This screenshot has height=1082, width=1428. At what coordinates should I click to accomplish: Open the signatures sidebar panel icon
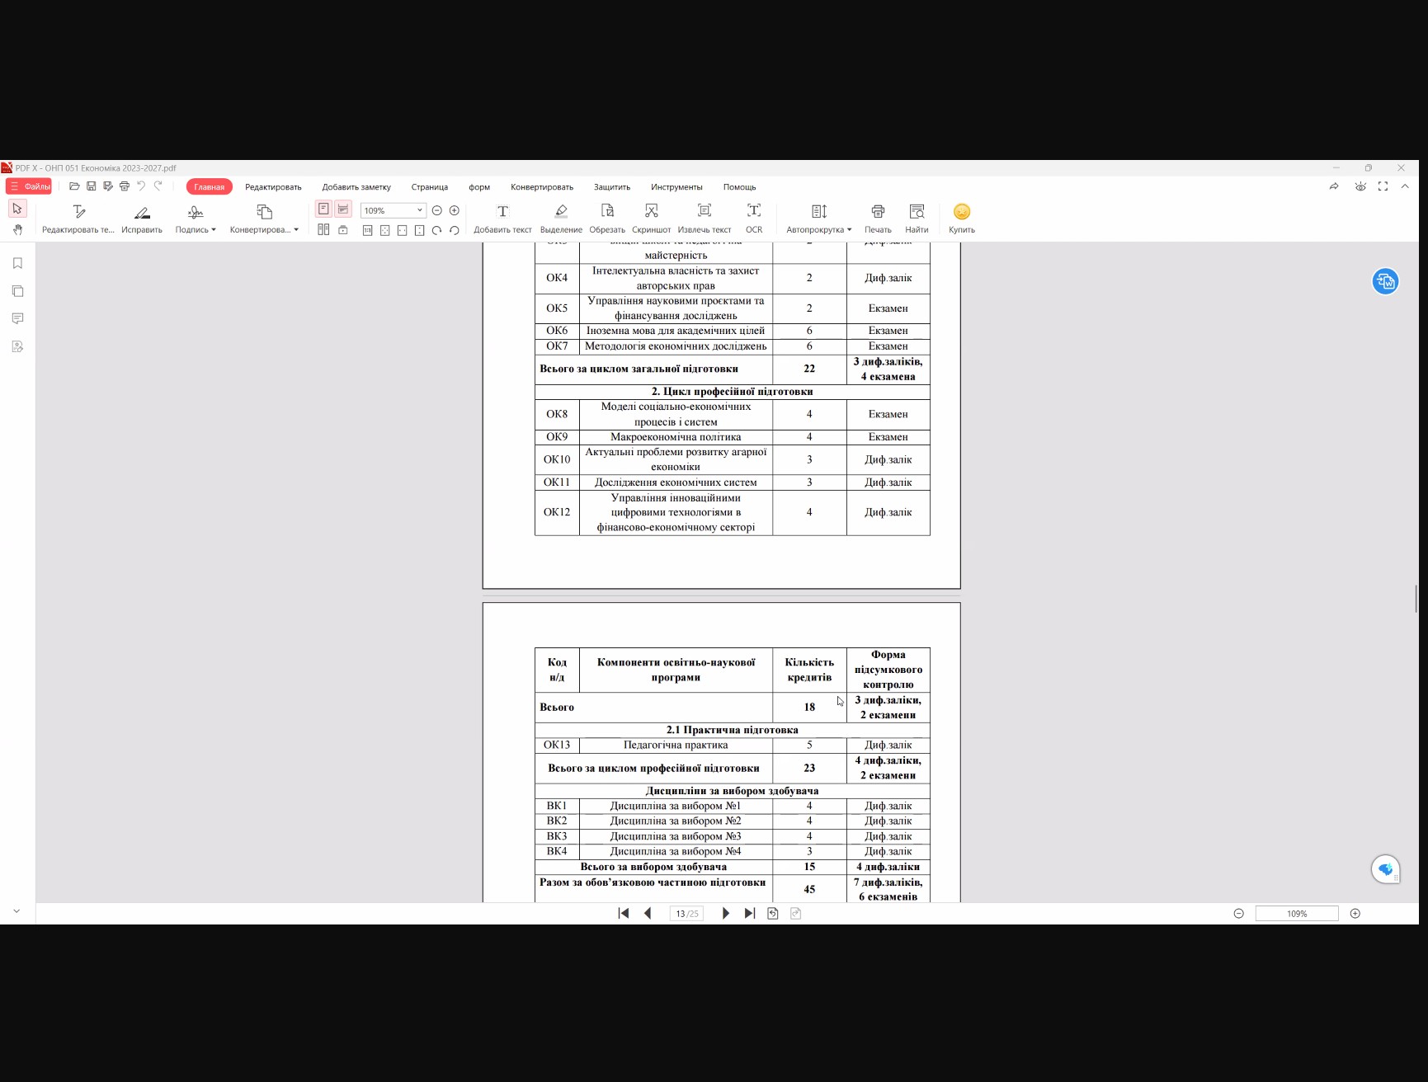pyautogui.click(x=17, y=346)
